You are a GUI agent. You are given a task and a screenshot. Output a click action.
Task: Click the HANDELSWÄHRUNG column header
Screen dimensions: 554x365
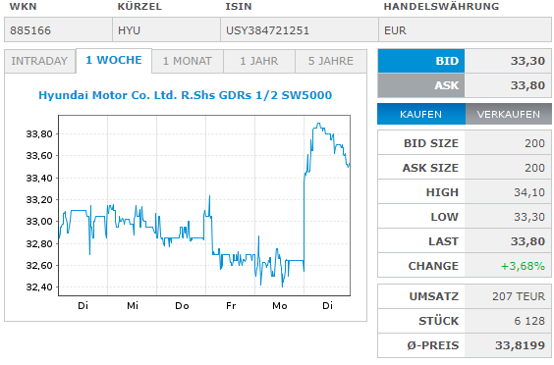point(441,6)
